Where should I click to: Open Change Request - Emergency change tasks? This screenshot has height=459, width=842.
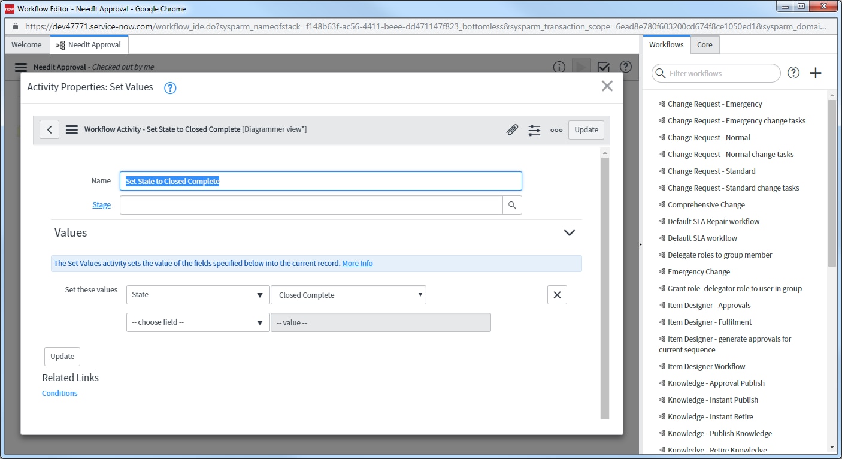click(x=737, y=121)
